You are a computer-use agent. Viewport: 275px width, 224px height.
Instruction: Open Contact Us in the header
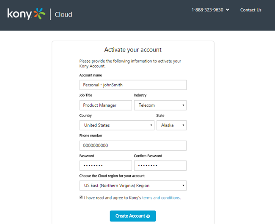point(251,10)
